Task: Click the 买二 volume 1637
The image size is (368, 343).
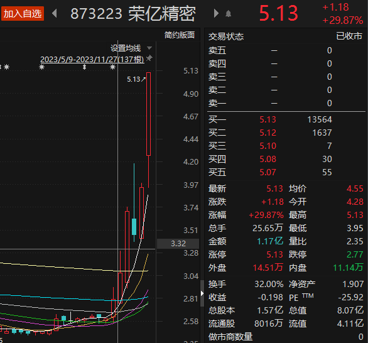Action: [x=322, y=133]
